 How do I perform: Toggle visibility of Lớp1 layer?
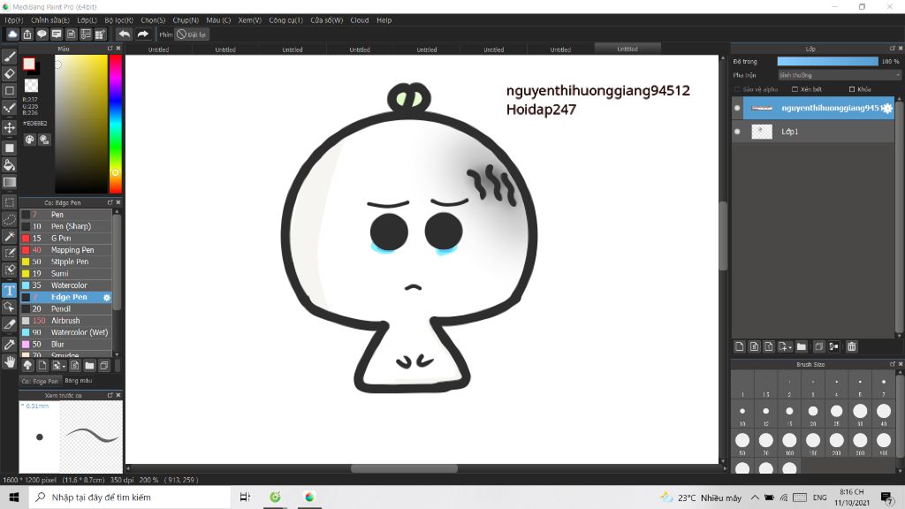pos(737,132)
